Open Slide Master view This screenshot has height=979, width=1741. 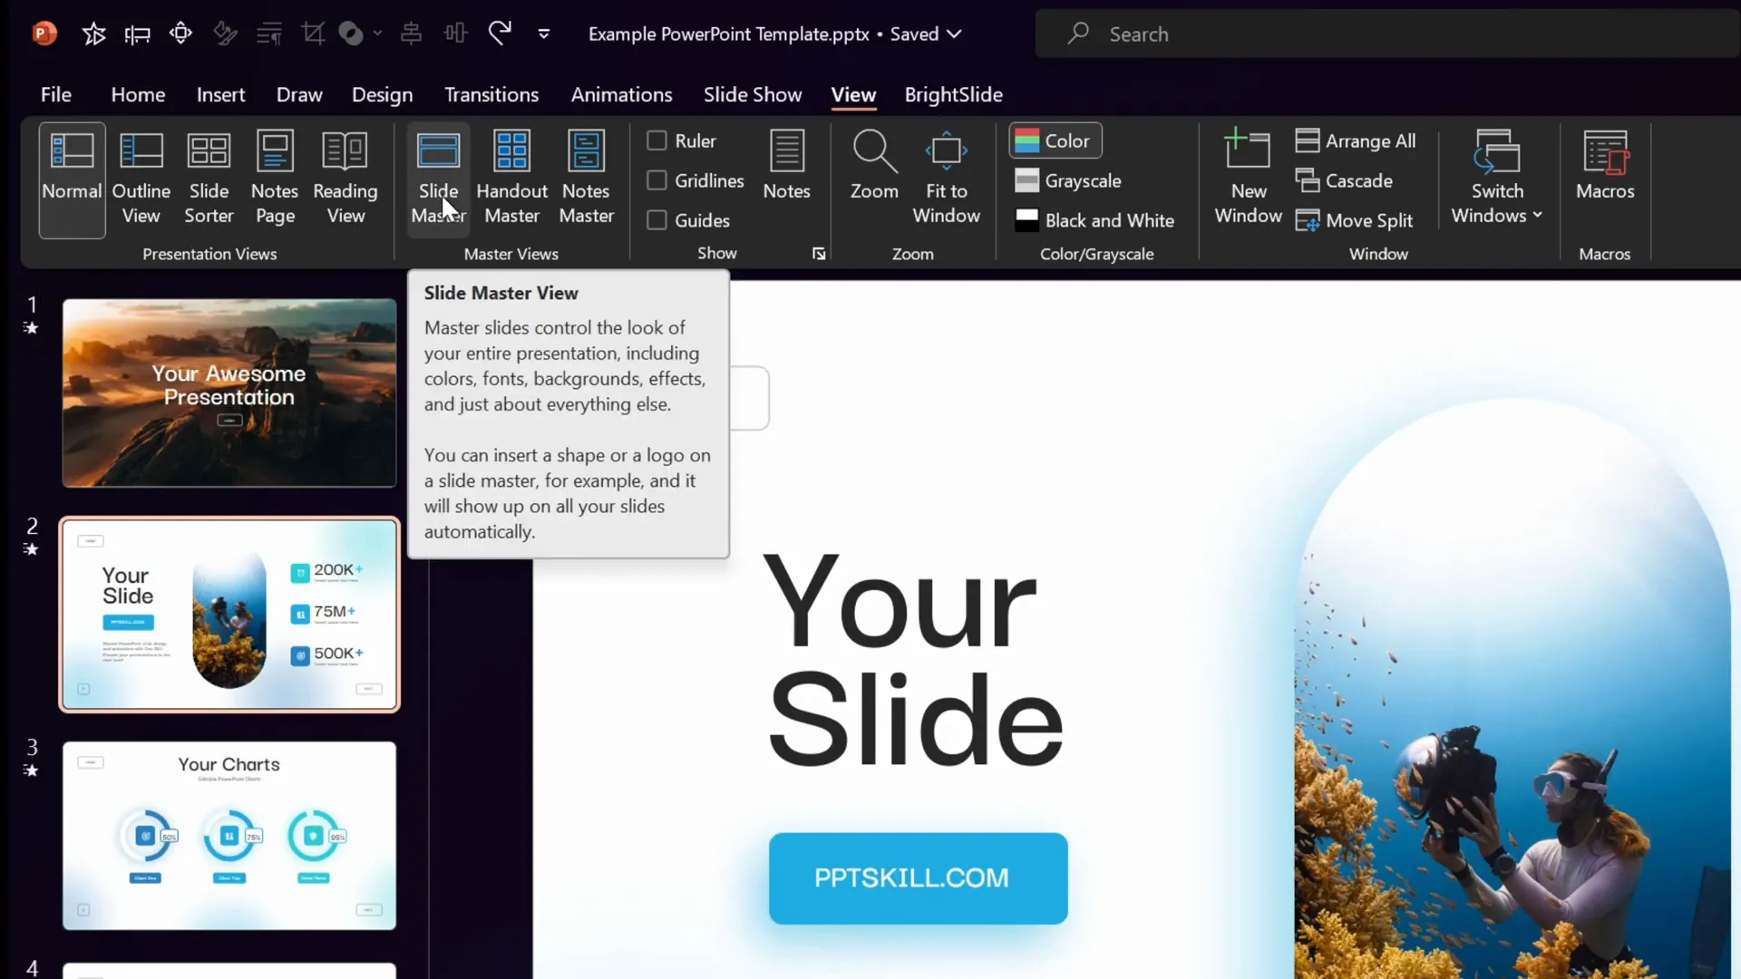[438, 179]
